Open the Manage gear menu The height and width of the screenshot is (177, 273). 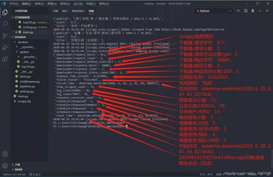tap(5, 165)
